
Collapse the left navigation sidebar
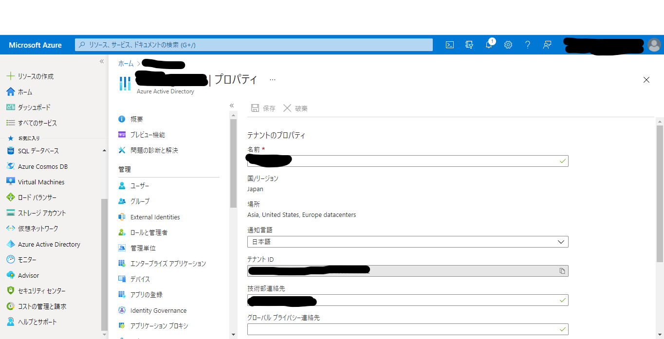[102, 61]
